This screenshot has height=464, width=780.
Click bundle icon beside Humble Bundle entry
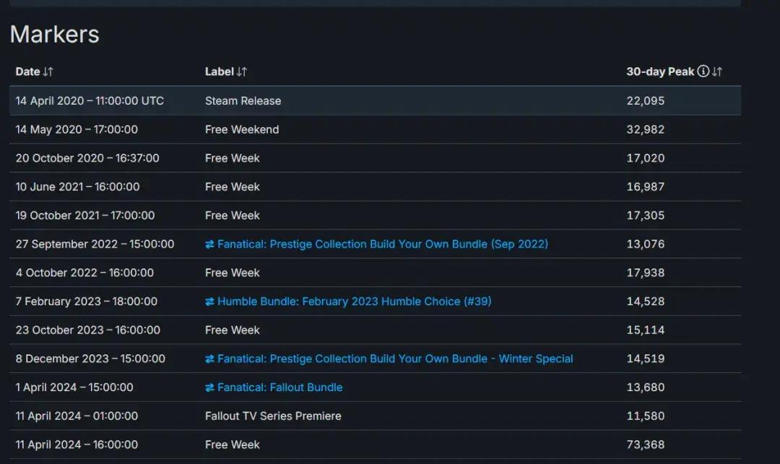point(210,302)
